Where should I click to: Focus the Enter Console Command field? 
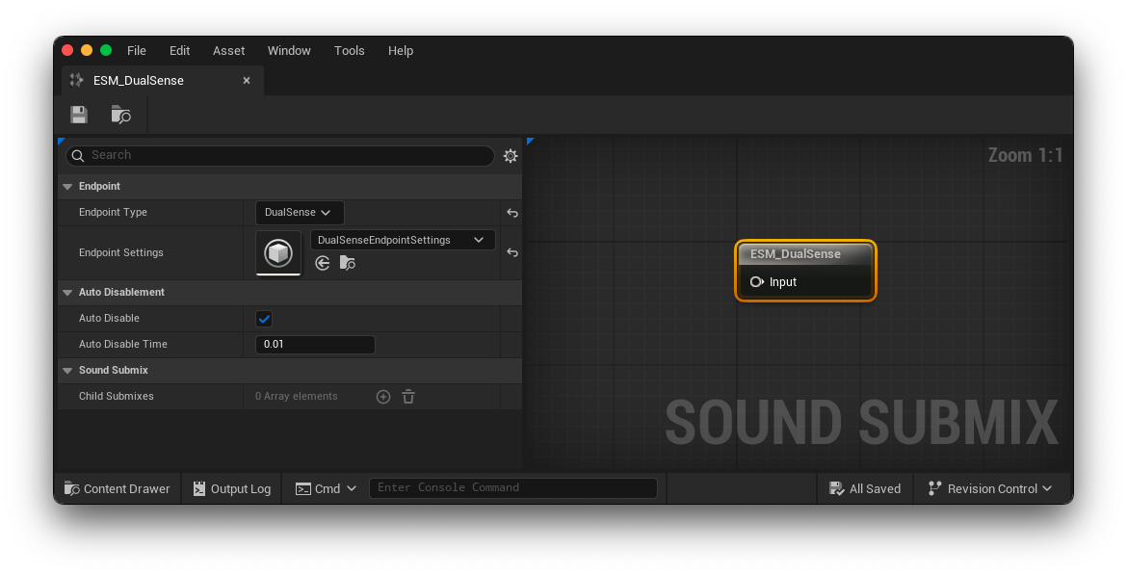(x=513, y=488)
